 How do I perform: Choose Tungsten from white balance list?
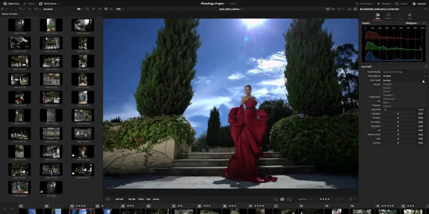click(388, 95)
